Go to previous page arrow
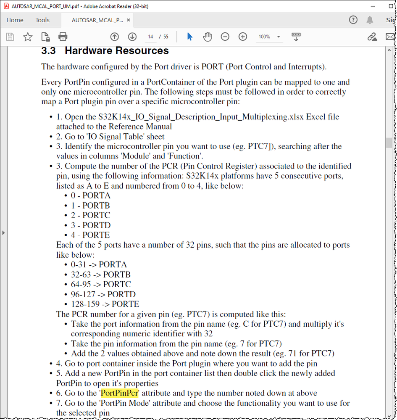This screenshot has width=397, height=420. tap(115, 37)
